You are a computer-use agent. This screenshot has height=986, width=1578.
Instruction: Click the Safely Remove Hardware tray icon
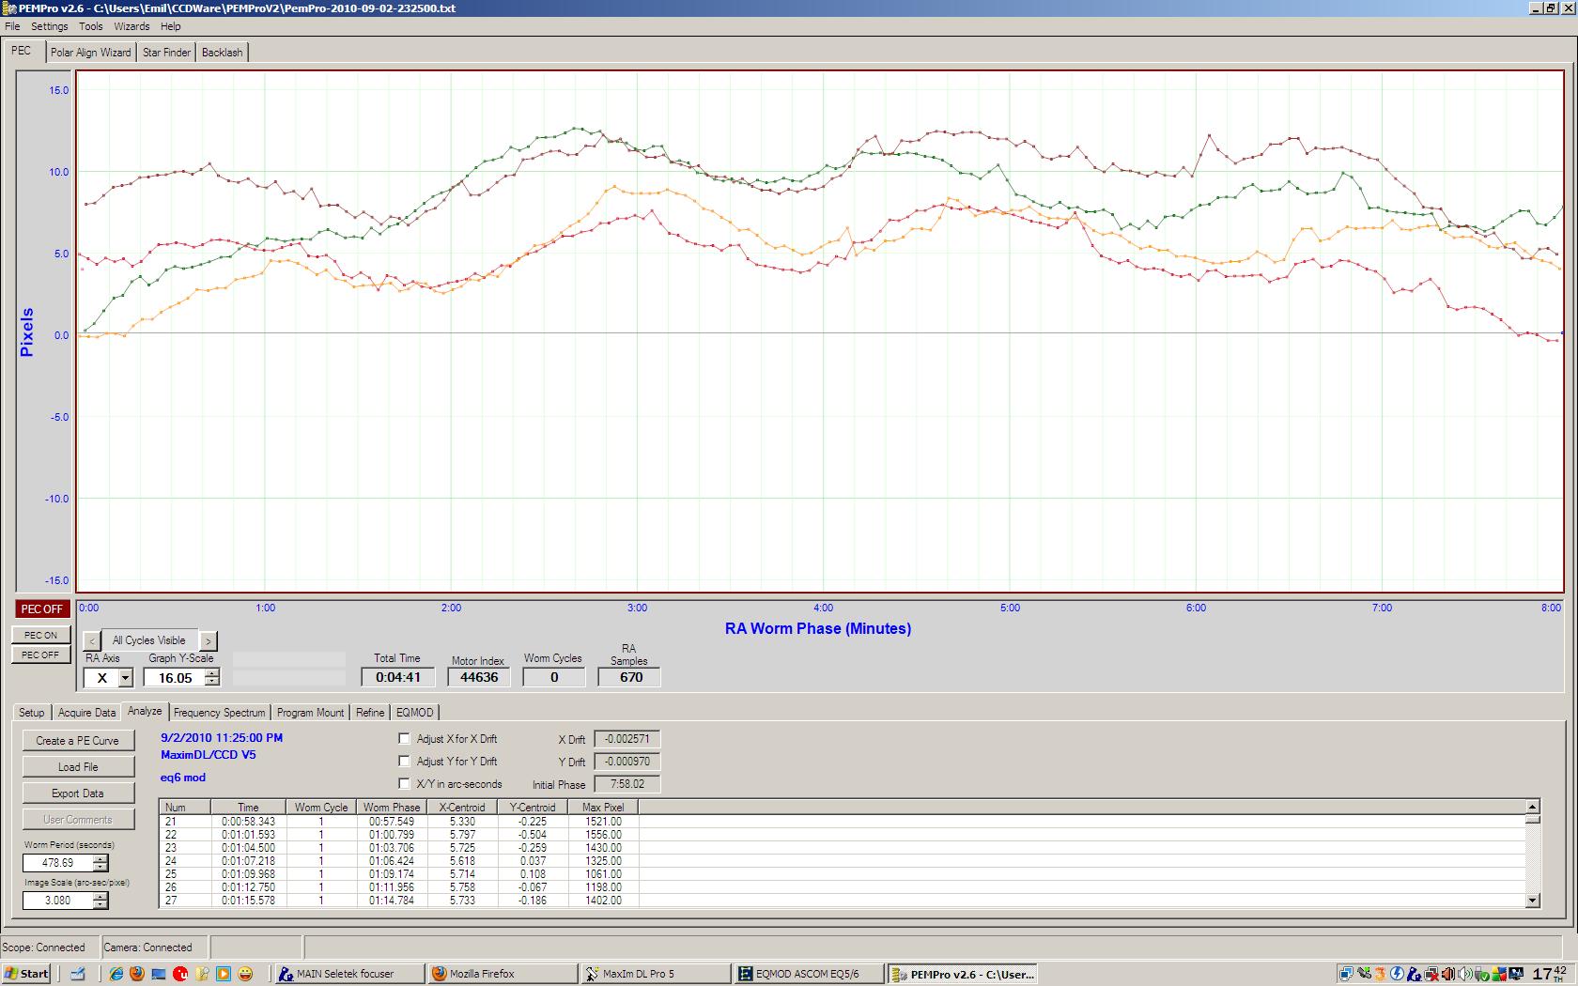1481,974
